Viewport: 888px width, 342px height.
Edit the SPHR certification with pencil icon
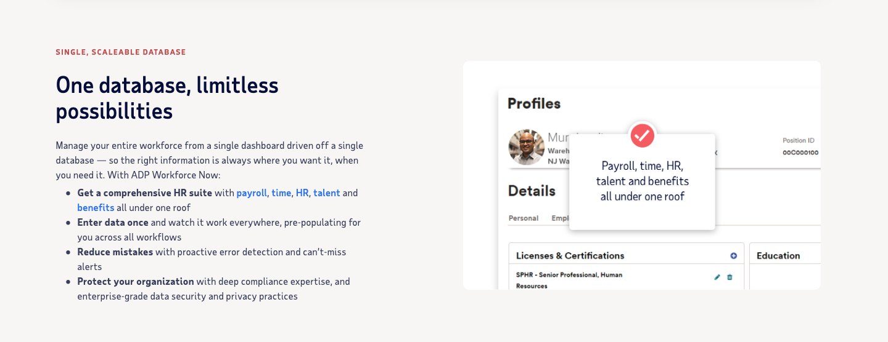point(717,277)
